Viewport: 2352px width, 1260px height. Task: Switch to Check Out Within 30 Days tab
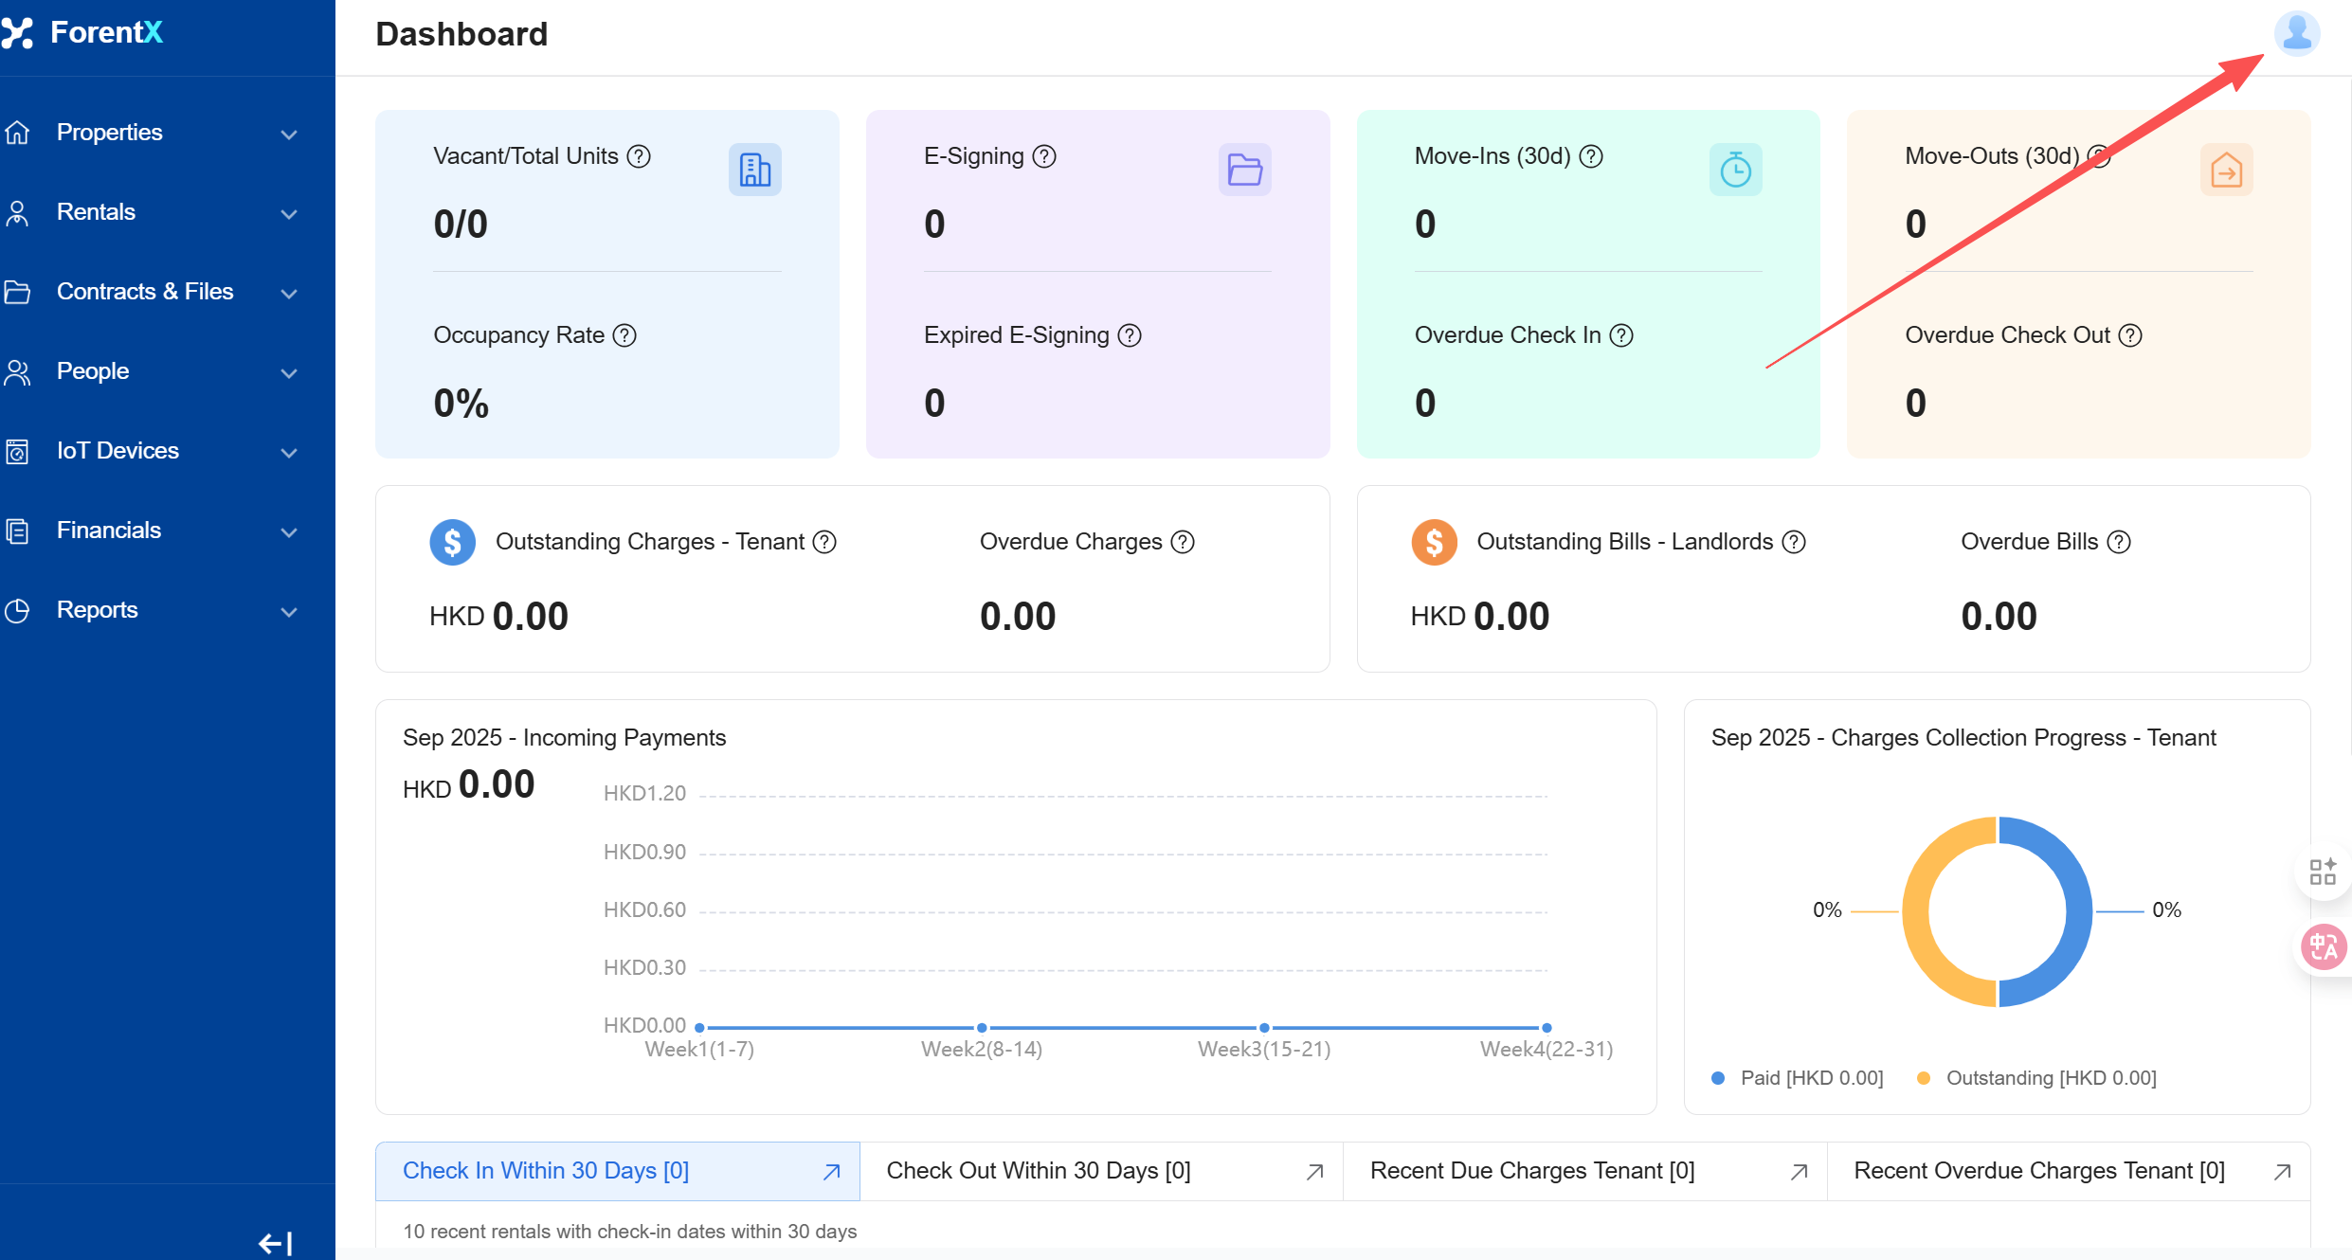1039,1171
